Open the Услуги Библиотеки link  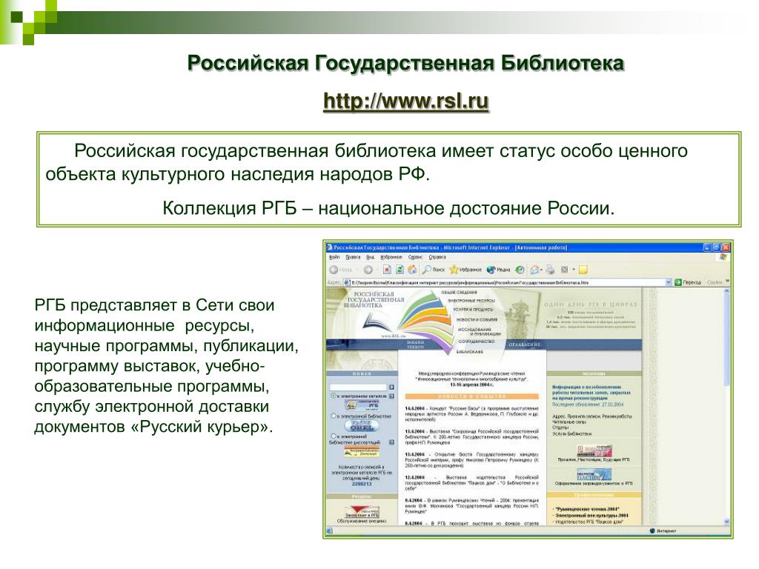click(572, 433)
